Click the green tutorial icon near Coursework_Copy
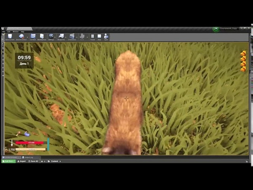 [216, 29]
